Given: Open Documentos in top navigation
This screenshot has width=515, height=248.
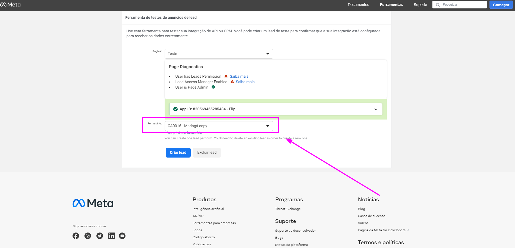Looking at the screenshot, I should pos(358,5).
